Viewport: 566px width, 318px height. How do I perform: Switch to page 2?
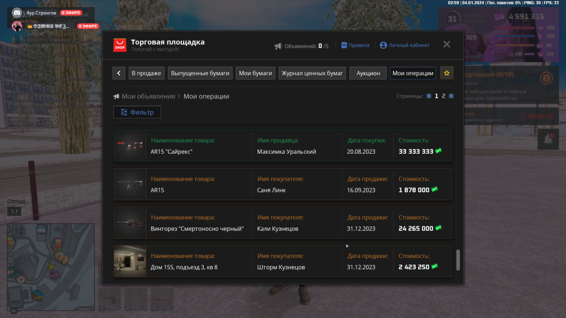443,96
